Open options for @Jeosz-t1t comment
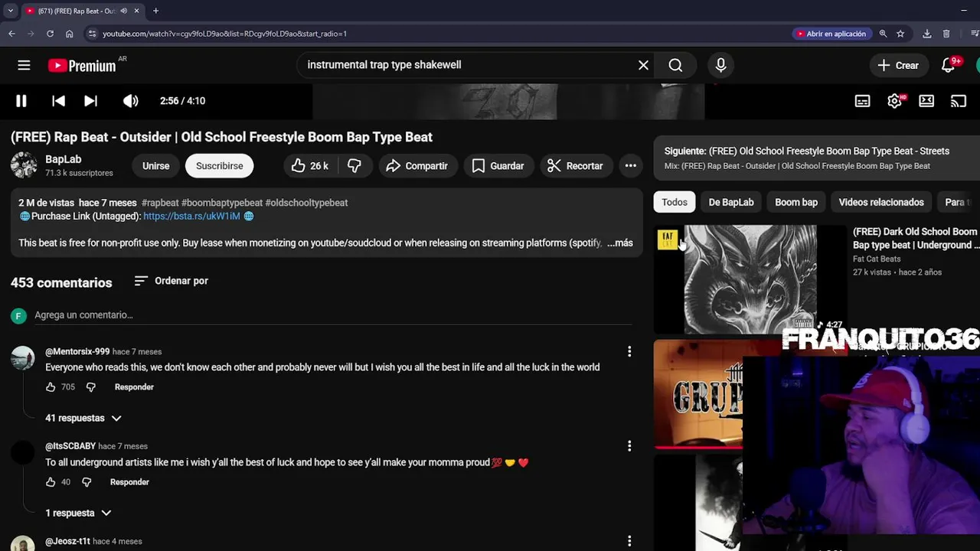Screen dimensions: 980x551 click(629, 541)
